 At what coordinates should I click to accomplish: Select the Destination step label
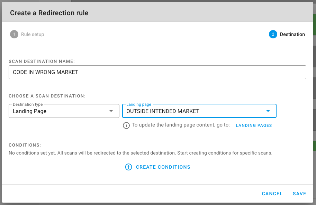(x=292, y=35)
